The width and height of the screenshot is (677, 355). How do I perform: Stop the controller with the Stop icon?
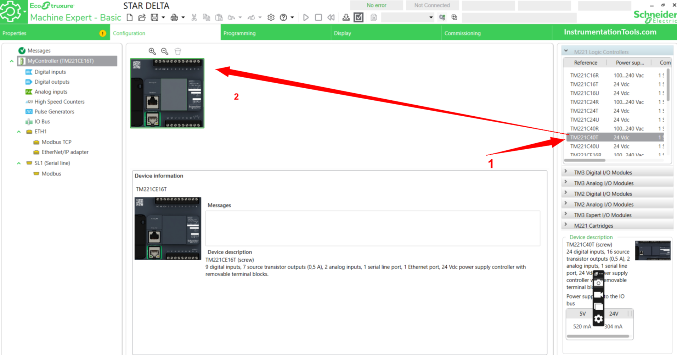(x=318, y=17)
